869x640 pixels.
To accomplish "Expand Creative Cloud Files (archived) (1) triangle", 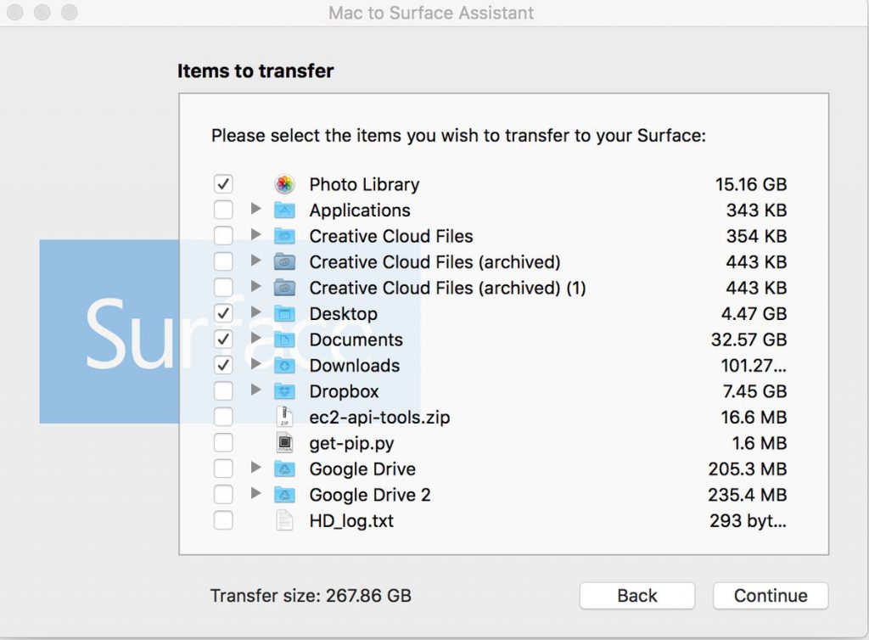I will [255, 286].
